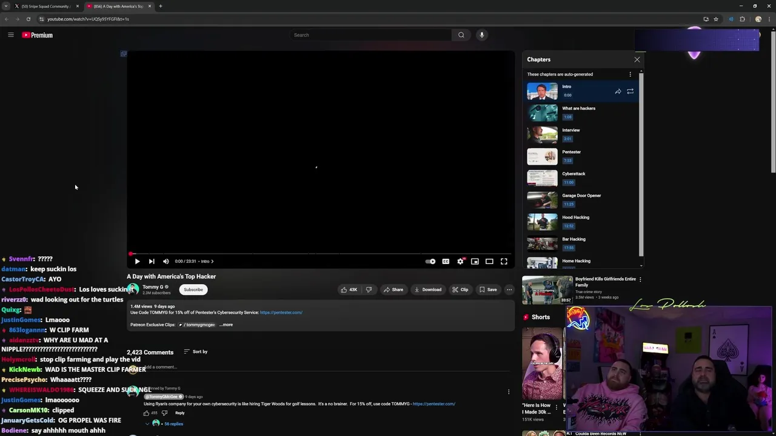
Task: Open a new browser tab
Action: pyautogui.click(x=161, y=6)
